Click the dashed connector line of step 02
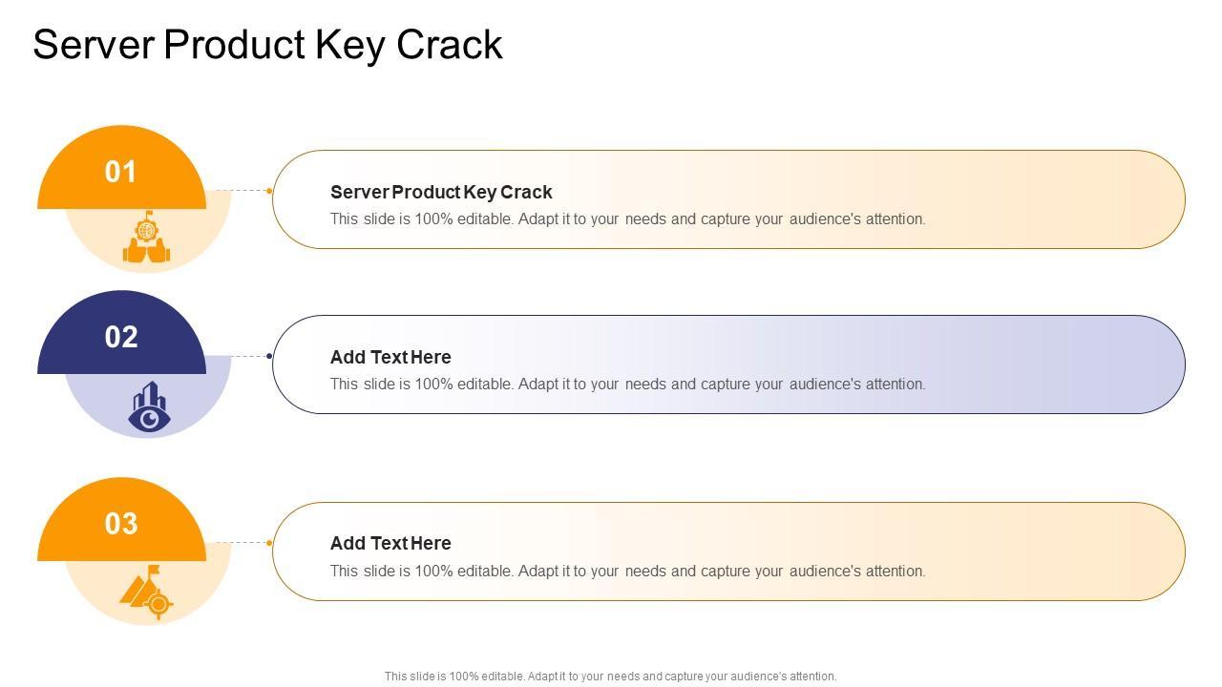 point(250,356)
